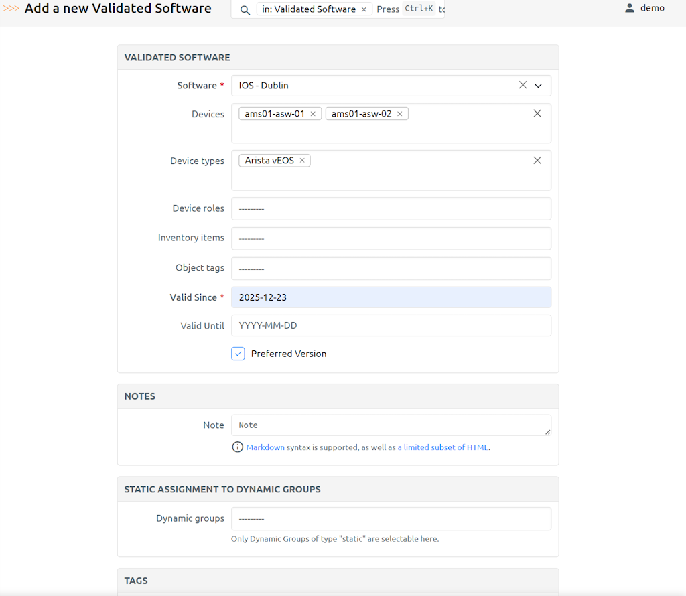Open the Dynamic groups selector
Viewport: 686px width, 596px height.
[391, 518]
